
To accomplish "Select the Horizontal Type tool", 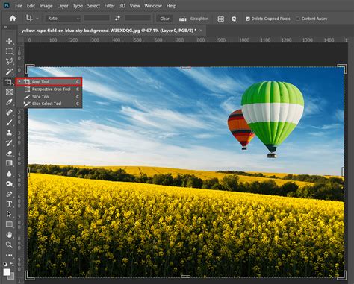I will (9, 204).
